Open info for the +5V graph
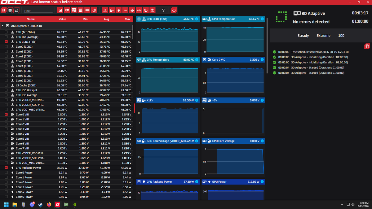The width and height of the screenshot is (372, 209). tap(262, 100)
